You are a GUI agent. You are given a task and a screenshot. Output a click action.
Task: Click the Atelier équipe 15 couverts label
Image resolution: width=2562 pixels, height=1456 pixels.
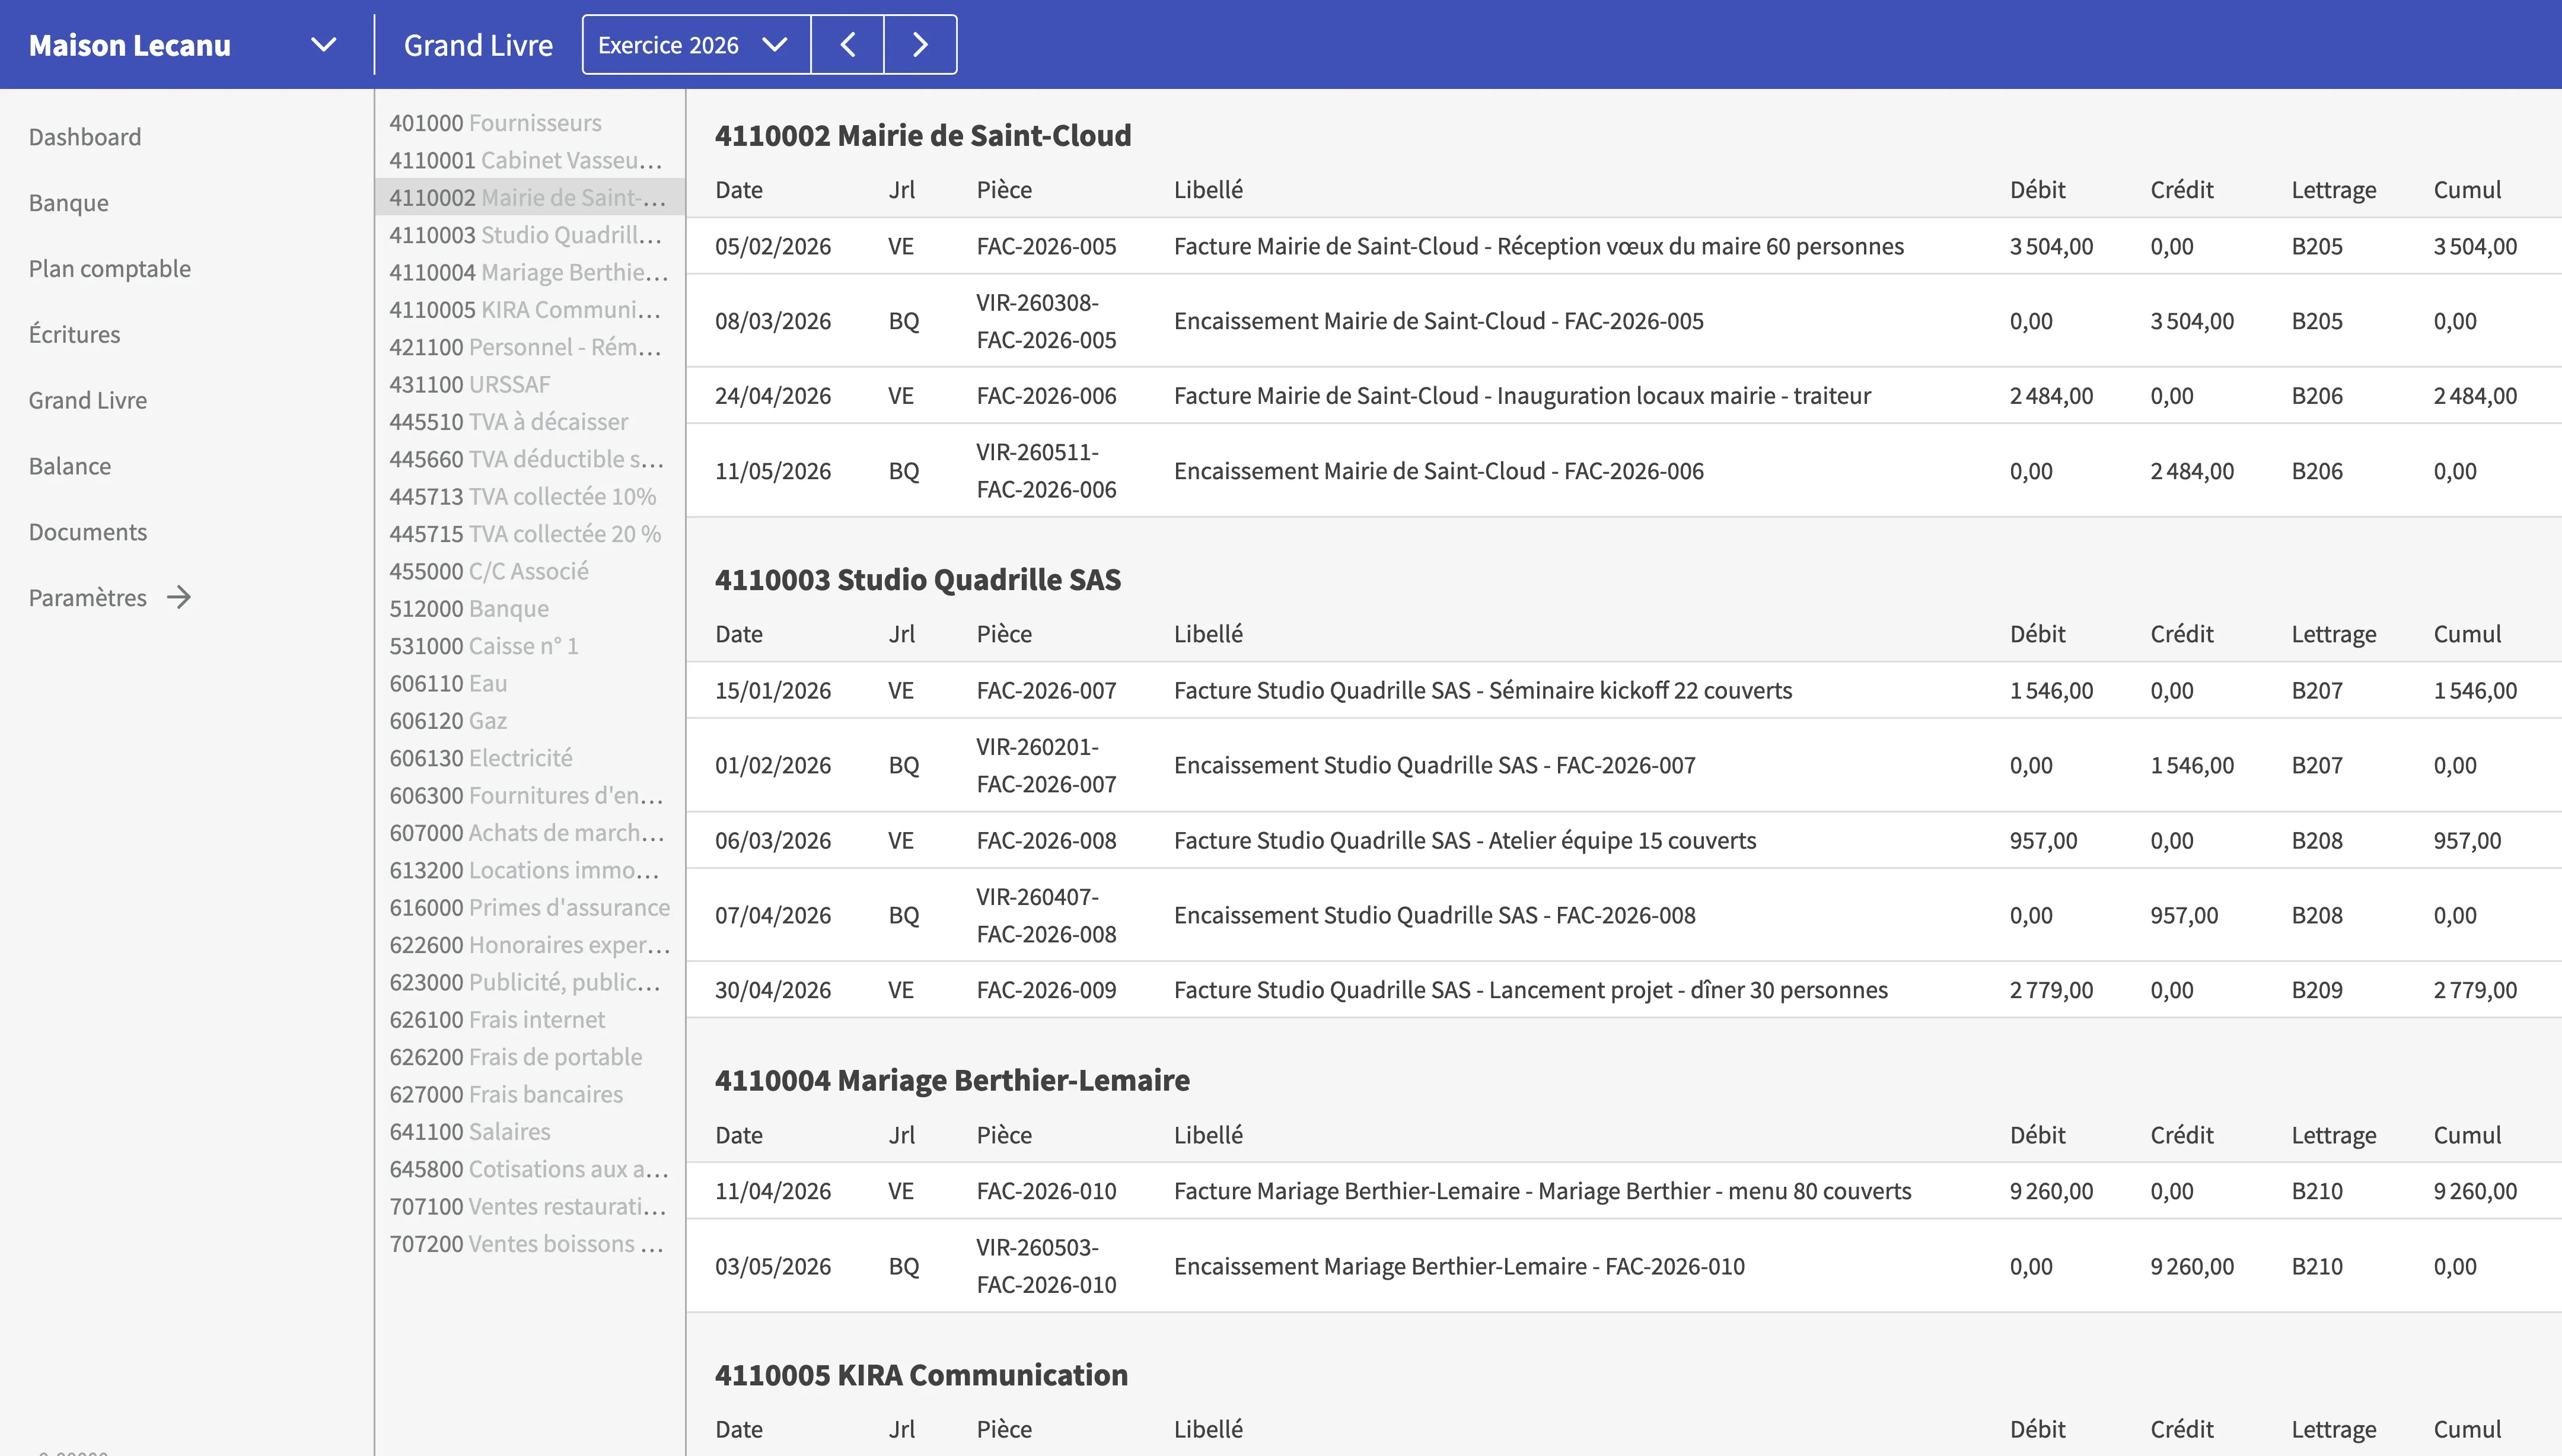1465,841
